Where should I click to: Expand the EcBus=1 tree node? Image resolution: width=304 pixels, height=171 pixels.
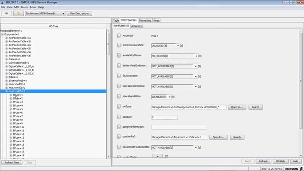(7, 77)
